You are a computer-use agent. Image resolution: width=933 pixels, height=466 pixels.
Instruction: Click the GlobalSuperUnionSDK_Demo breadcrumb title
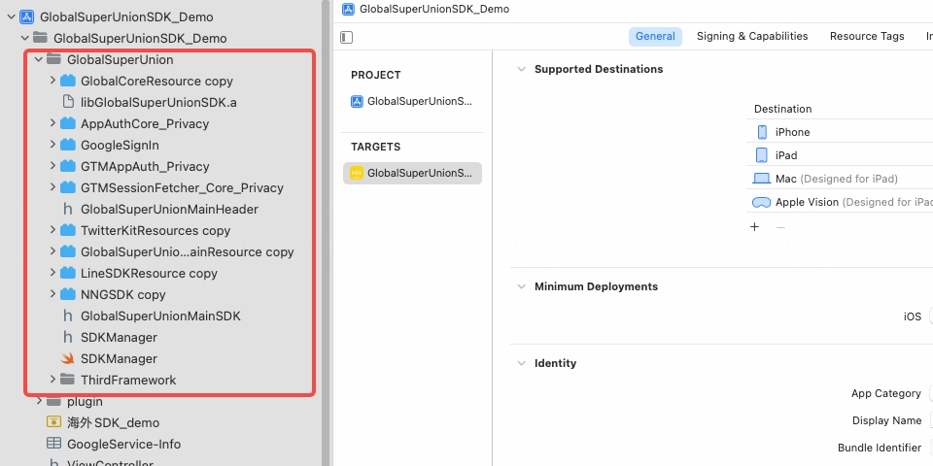coord(434,9)
